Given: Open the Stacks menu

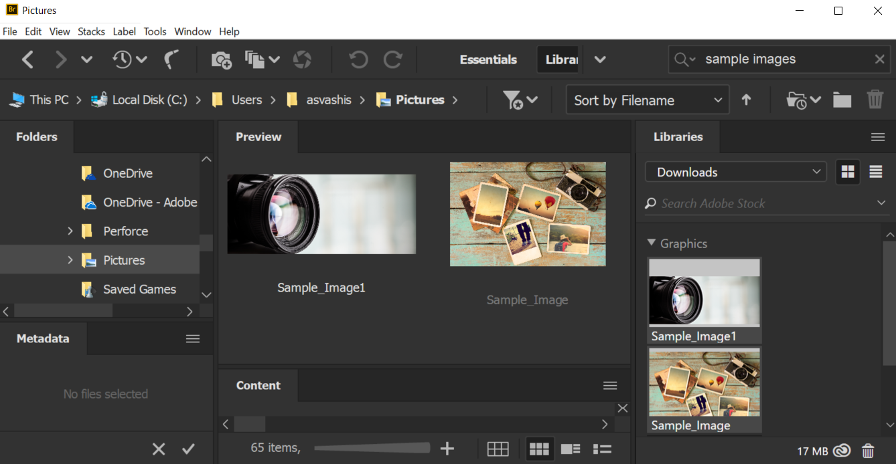Looking at the screenshot, I should [91, 31].
